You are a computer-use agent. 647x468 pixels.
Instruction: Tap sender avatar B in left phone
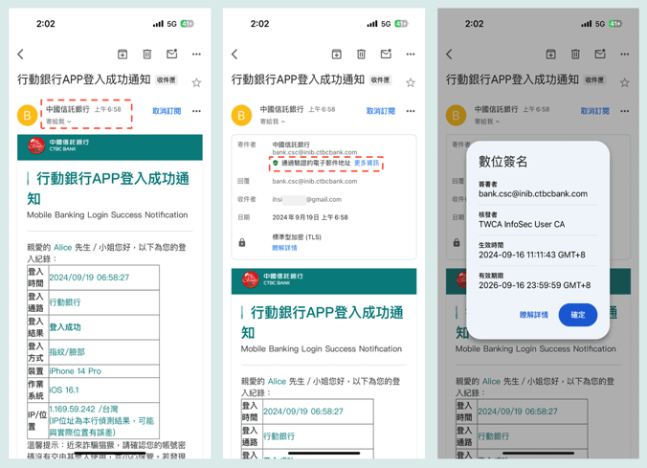pos(27,115)
